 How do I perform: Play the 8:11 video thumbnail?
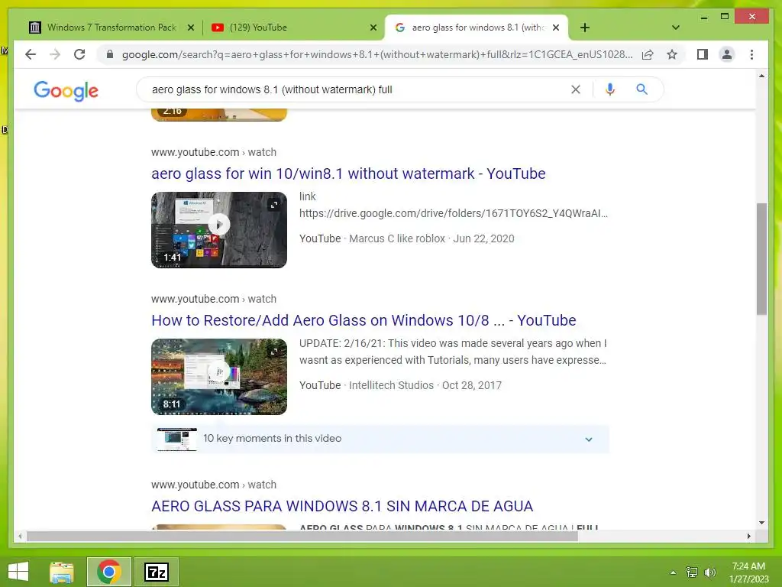(x=219, y=376)
